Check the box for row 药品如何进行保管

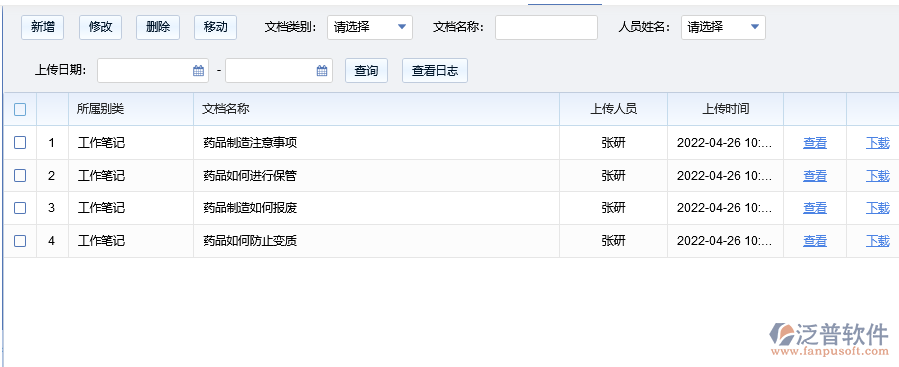(20, 176)
